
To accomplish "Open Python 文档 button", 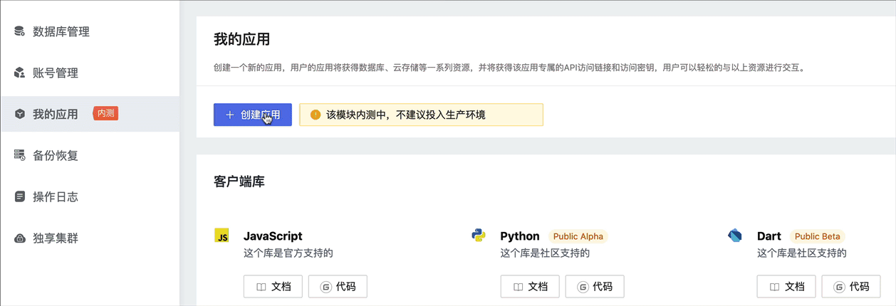I will [x=529, y=287].
